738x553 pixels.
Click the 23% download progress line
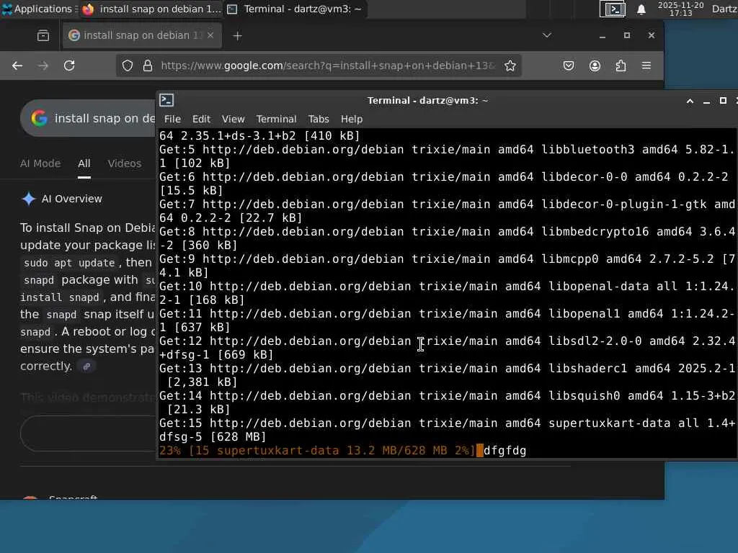(x=317, y=451)
